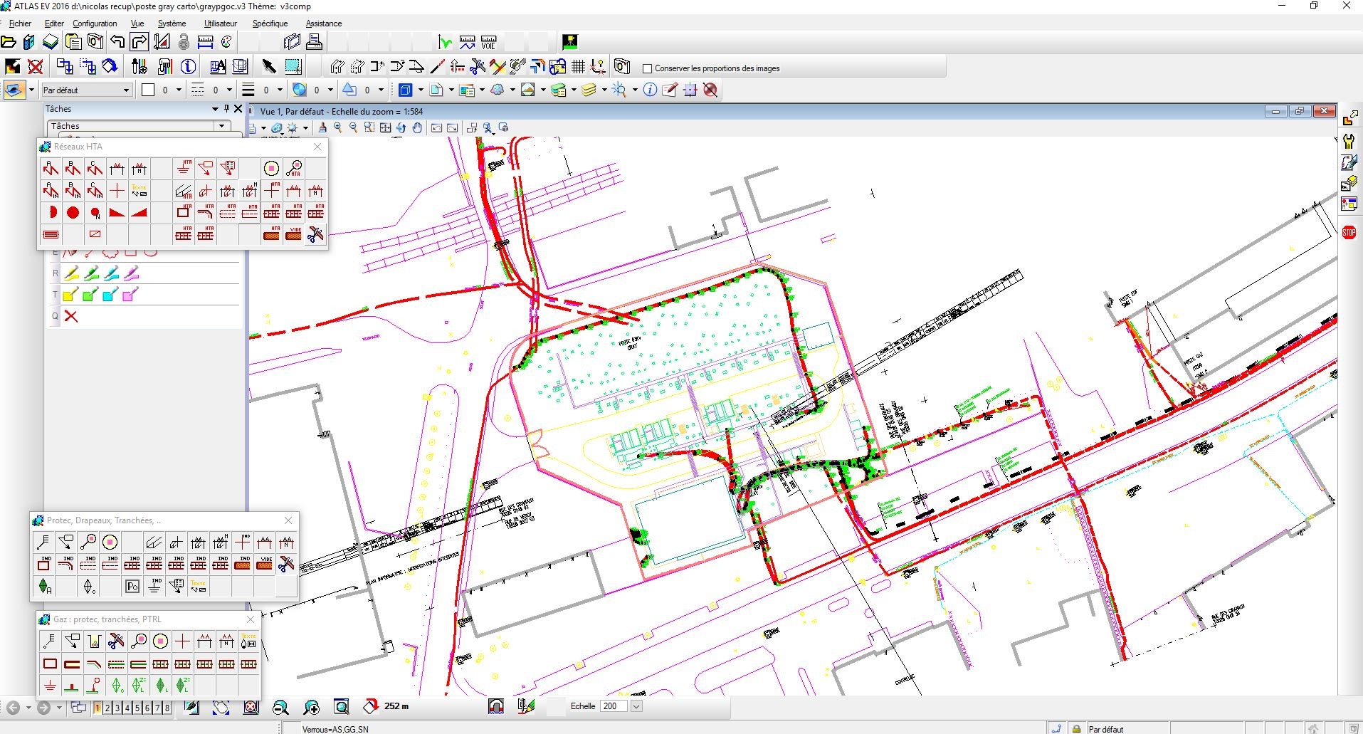Image resolution: width=1363 pixels, height=734 pixels.
Task: Click the VOIE toolbar icon
Action: pos(488,42)
